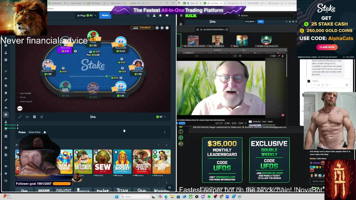Open Outlook from the taskbar

click(x=184, y=197)
